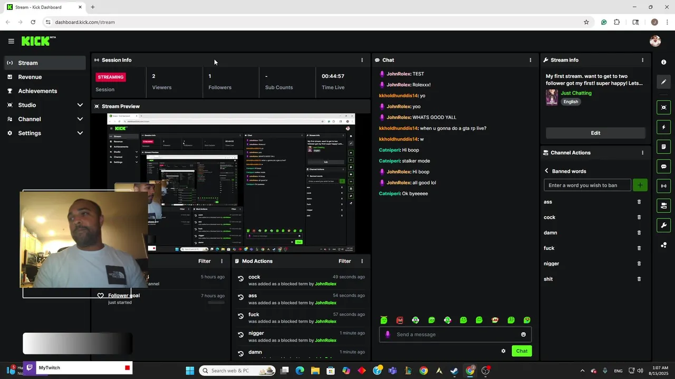Click the pencil edit layout icon
This screenshot has height=379, width=675.
click(663, 82)
